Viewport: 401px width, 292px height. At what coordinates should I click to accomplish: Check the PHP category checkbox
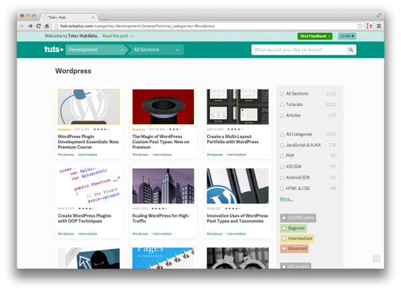[282, 156]
